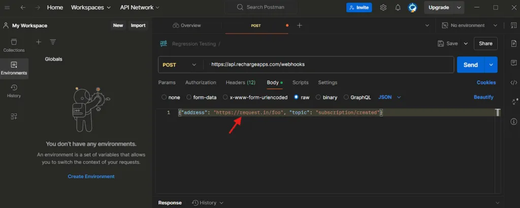Open the No environment selector
The height and width of the screenshot is (208, 520).
tap(469, 25)
